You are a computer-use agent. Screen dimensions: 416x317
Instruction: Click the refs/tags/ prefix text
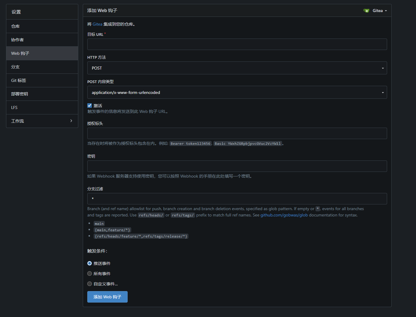183,215
